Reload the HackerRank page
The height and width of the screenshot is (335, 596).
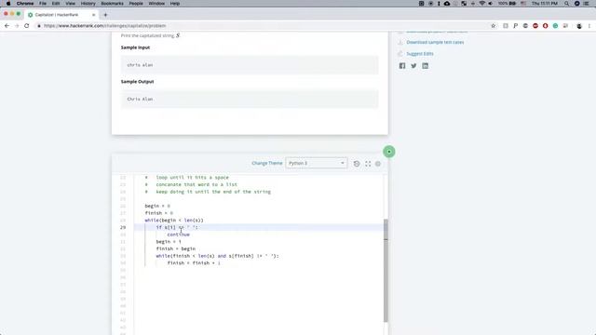27,26
